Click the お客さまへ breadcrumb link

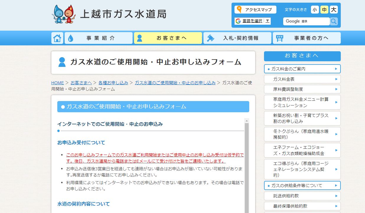[x=81, y=83]
